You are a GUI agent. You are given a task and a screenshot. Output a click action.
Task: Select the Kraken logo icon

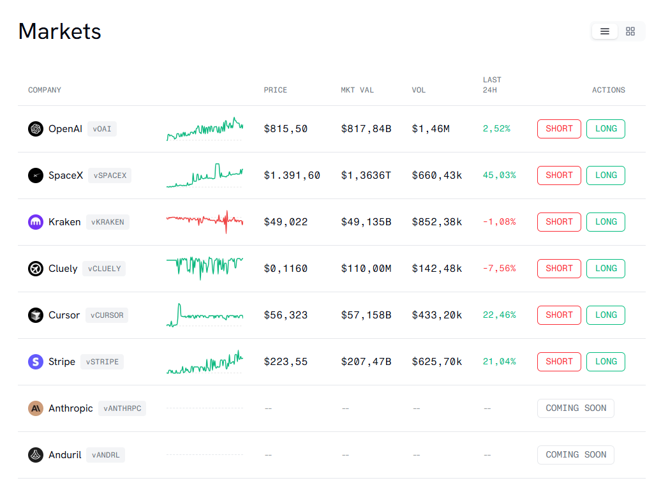(x=35, y=221)
